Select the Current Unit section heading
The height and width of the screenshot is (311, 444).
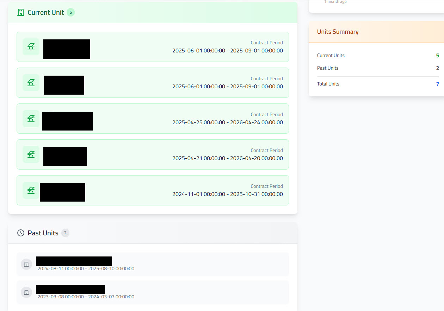click(46, 12)
